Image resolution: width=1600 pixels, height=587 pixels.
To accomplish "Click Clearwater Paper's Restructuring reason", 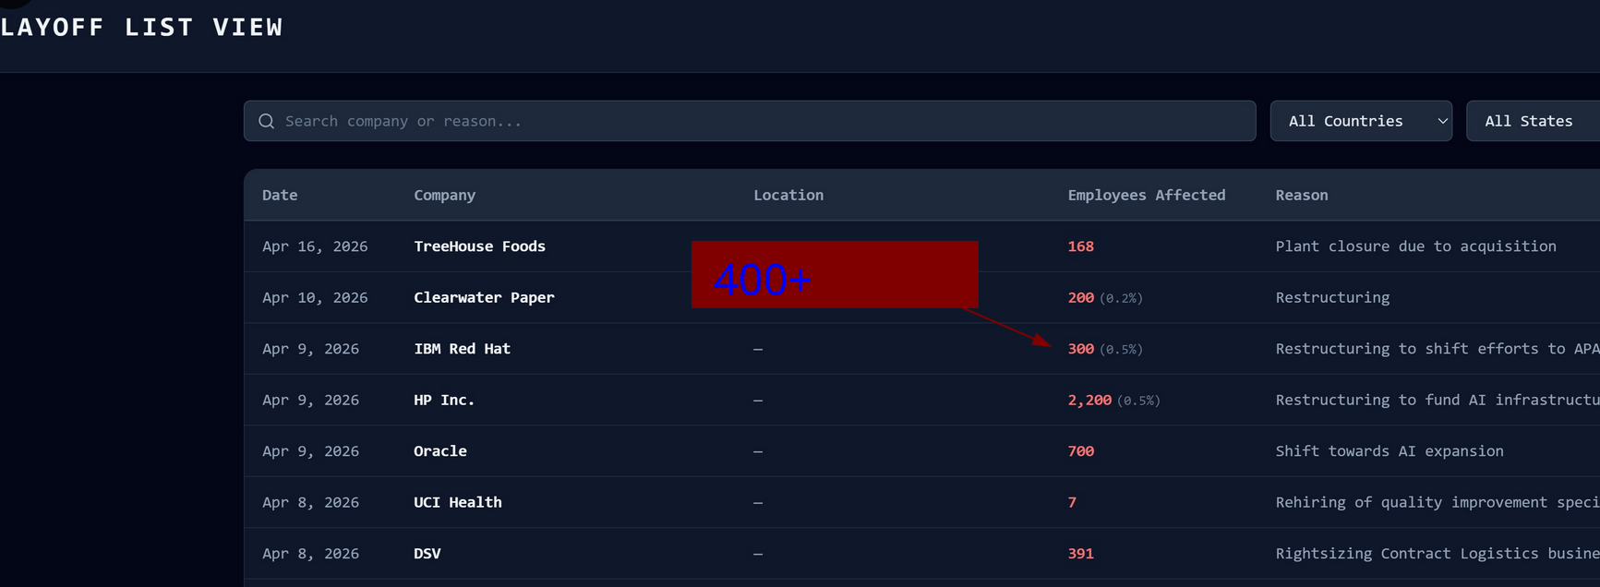I will pos(1332,297).
